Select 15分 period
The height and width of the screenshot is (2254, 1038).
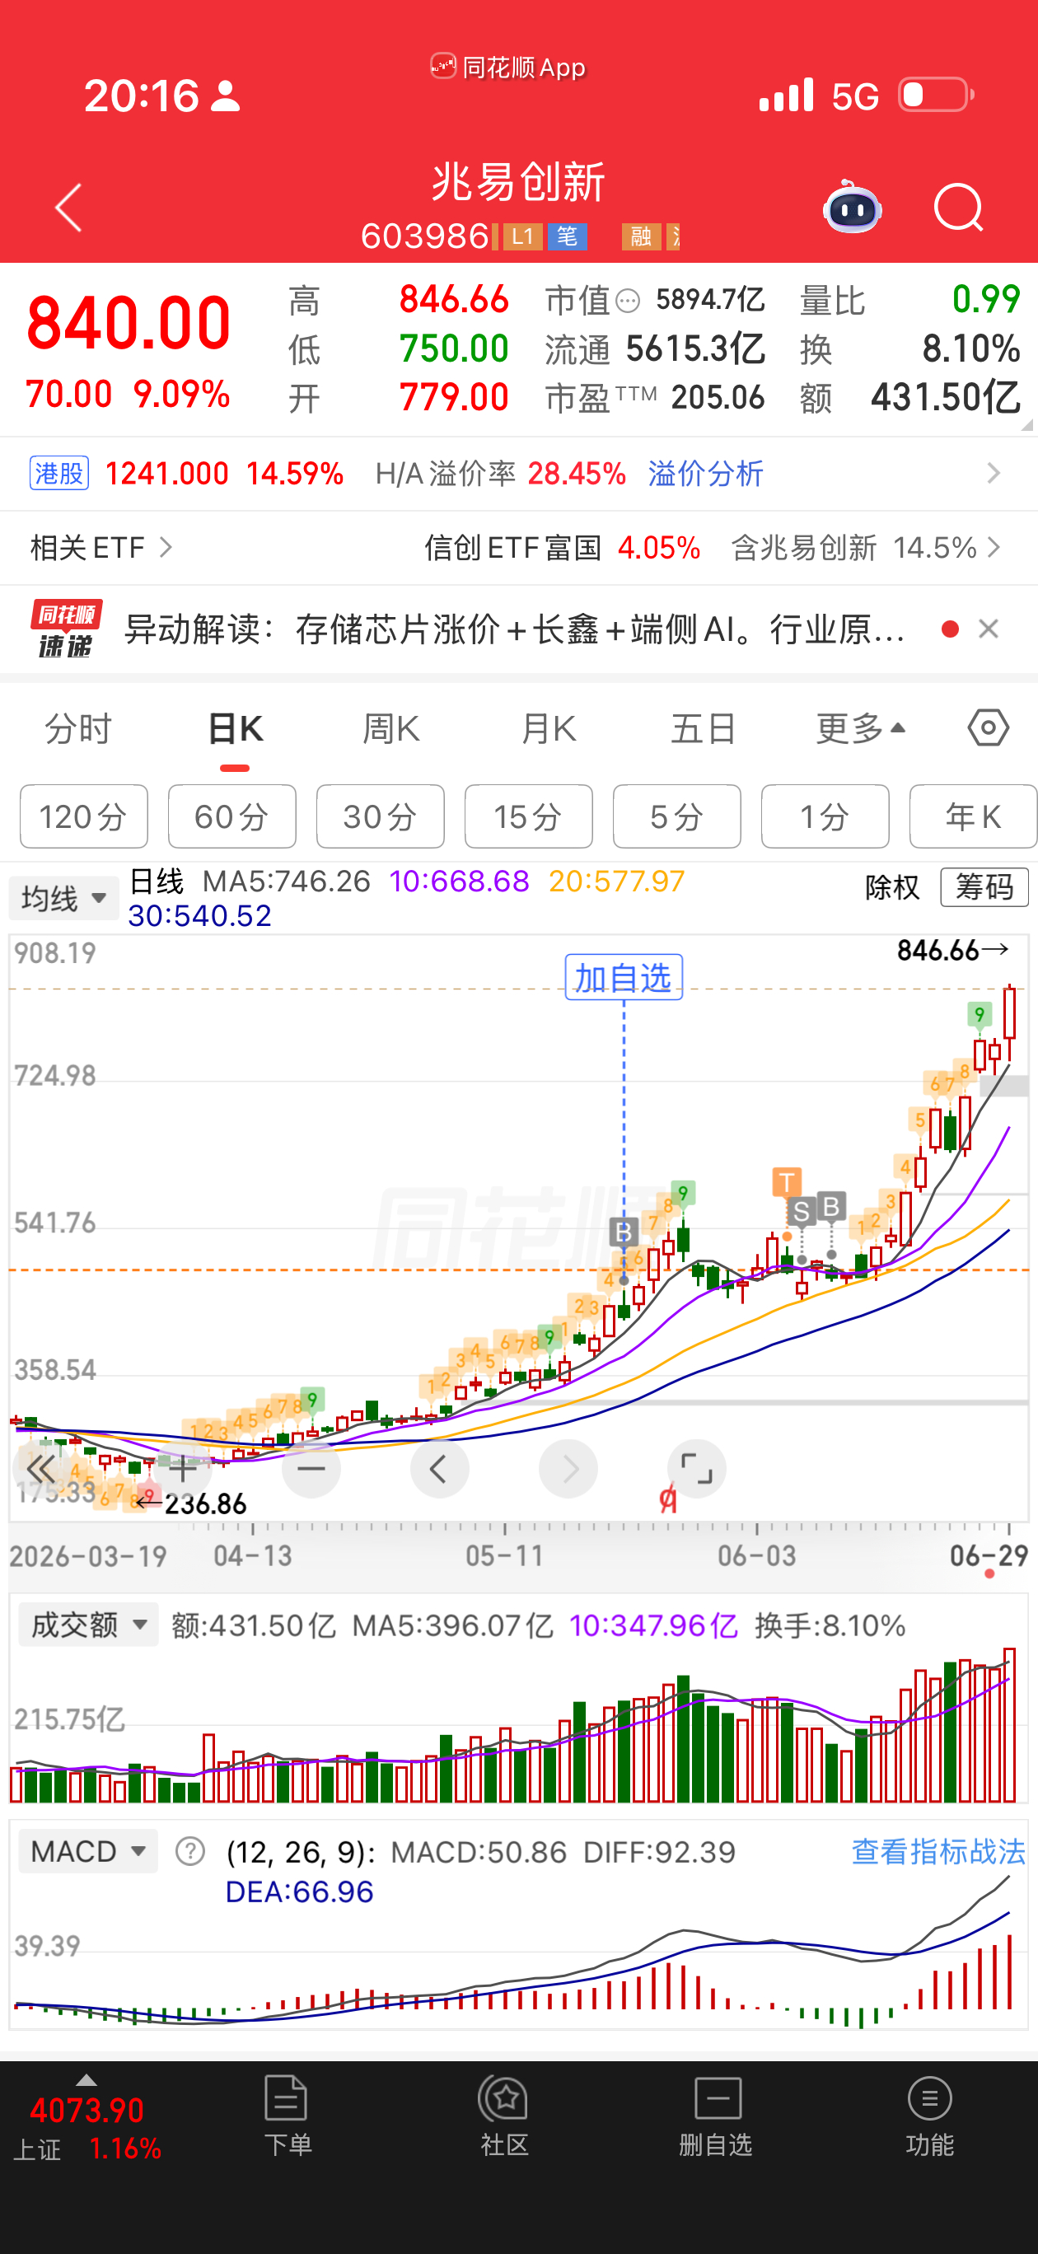(x=529, y=816)
